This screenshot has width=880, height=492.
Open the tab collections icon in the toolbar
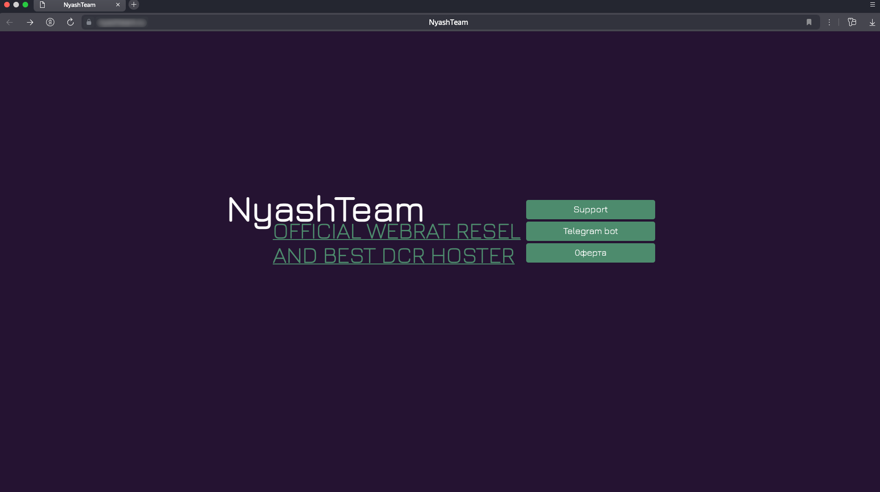pos(852,22)
